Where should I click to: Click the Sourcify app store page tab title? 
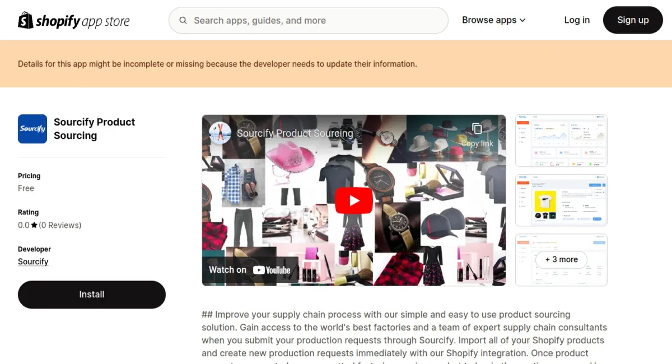click(295, 133)
